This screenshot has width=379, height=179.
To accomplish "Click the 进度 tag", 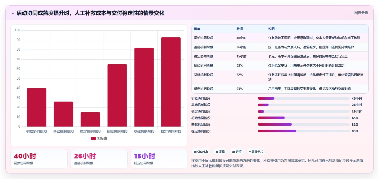I will click(237, 152).
